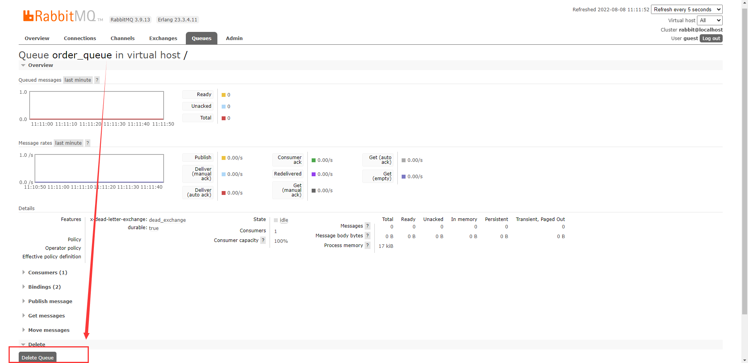The image size is (748, 363).
Task: Go to the Overview tab
Action: pos(37,38)
